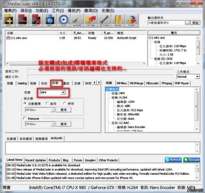Click the 概觀 tree vertical scrollbar

pos(196,109)
